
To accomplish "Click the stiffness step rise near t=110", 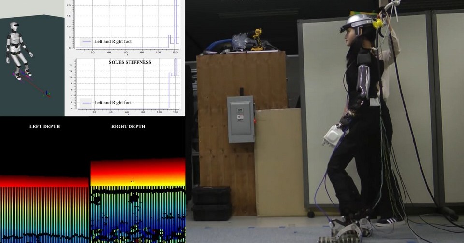I will pyautogui.click(x=169, y=74).
